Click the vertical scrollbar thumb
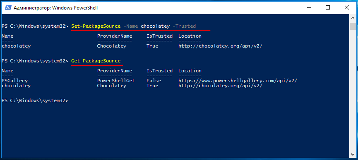This screenshot has width=358, height=160. click(x=353, y=26)
